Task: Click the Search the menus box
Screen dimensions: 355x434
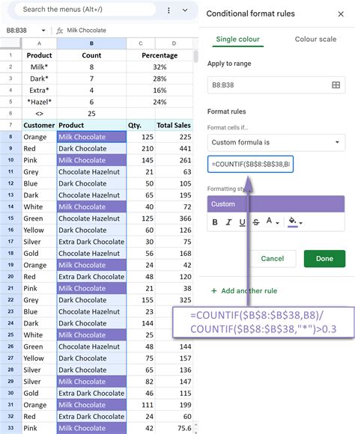Action: (85, 10)
